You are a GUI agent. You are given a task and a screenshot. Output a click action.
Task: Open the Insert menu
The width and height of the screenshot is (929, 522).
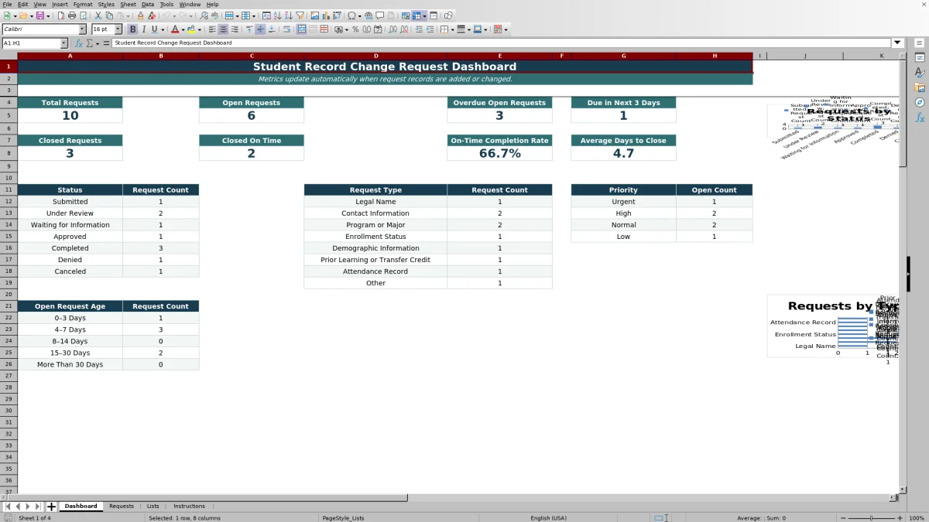pyautogui.click(x=60, y=5)
